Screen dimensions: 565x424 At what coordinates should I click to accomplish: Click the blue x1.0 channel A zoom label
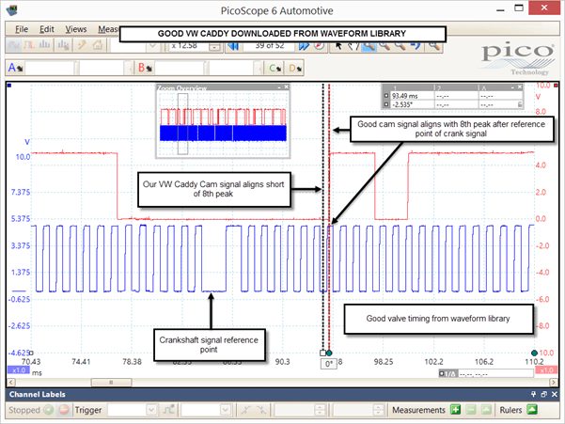pos(19,370)
